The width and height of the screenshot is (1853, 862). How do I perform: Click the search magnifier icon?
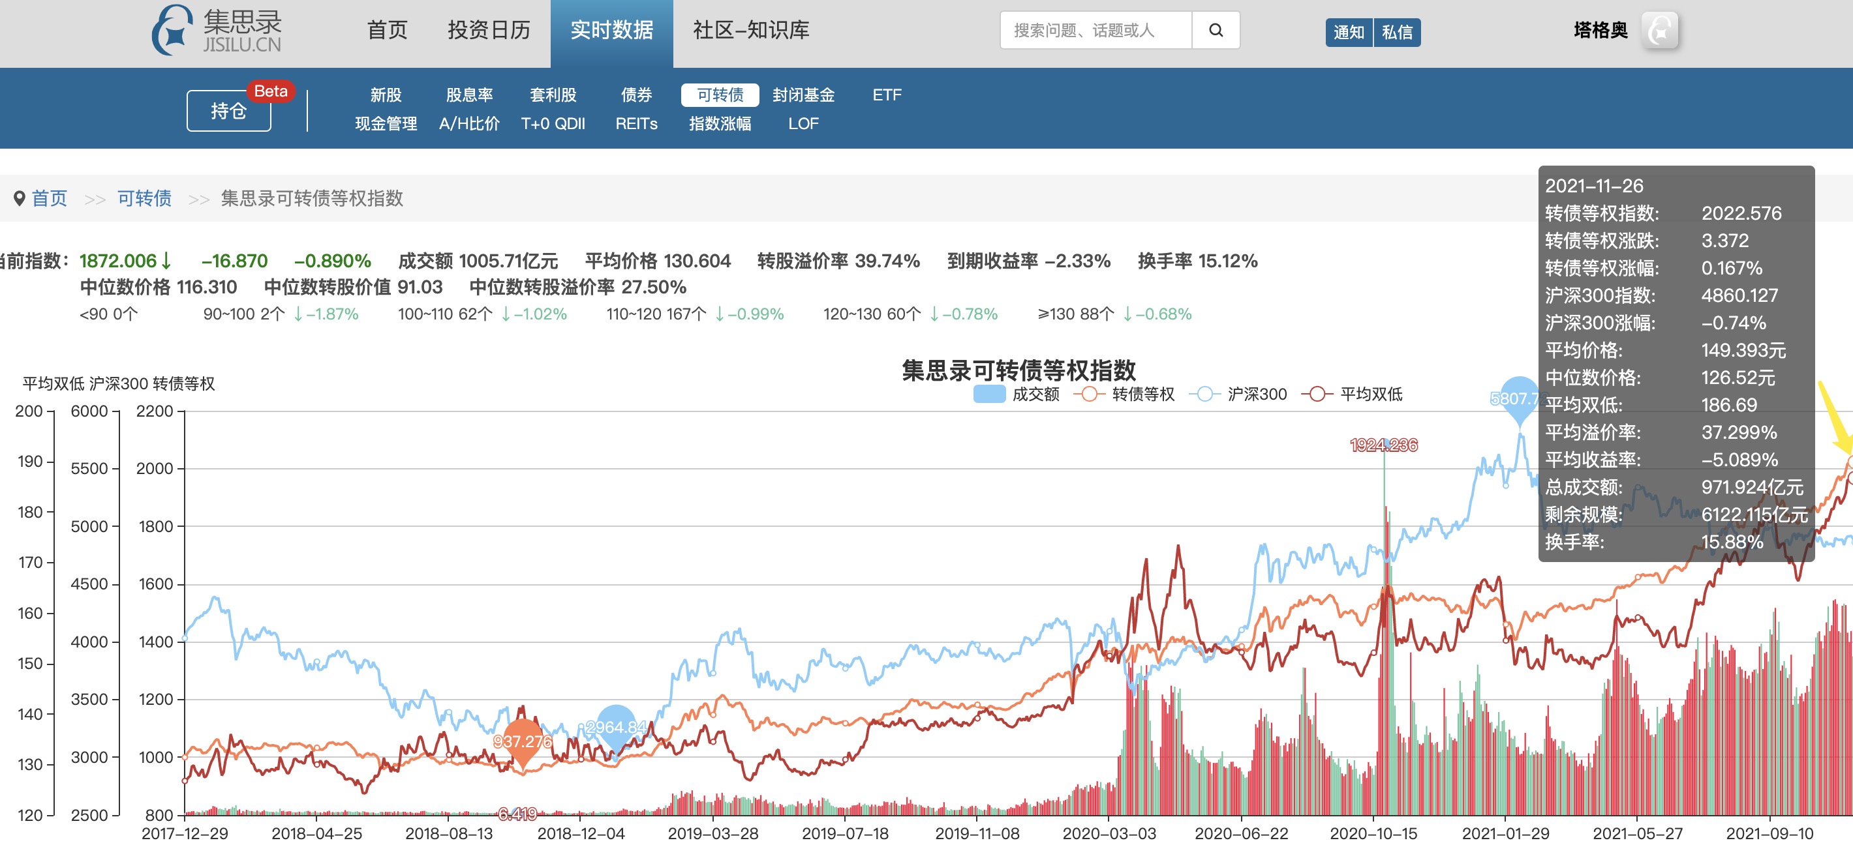point(1215,30)
